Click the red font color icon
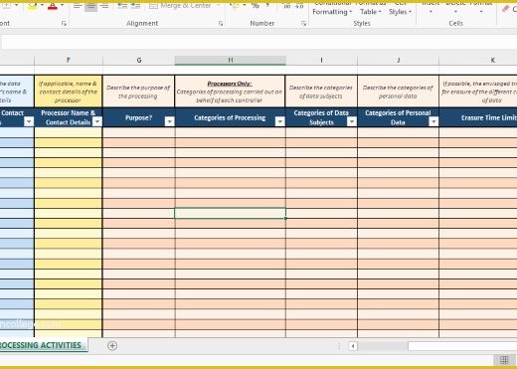Screen dimensions: 517x369 (53, 6)
